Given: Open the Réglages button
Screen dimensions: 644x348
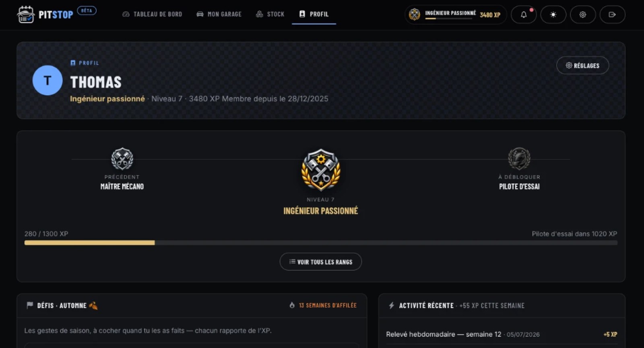Looking at the screenshot, I should pos(582,66).
